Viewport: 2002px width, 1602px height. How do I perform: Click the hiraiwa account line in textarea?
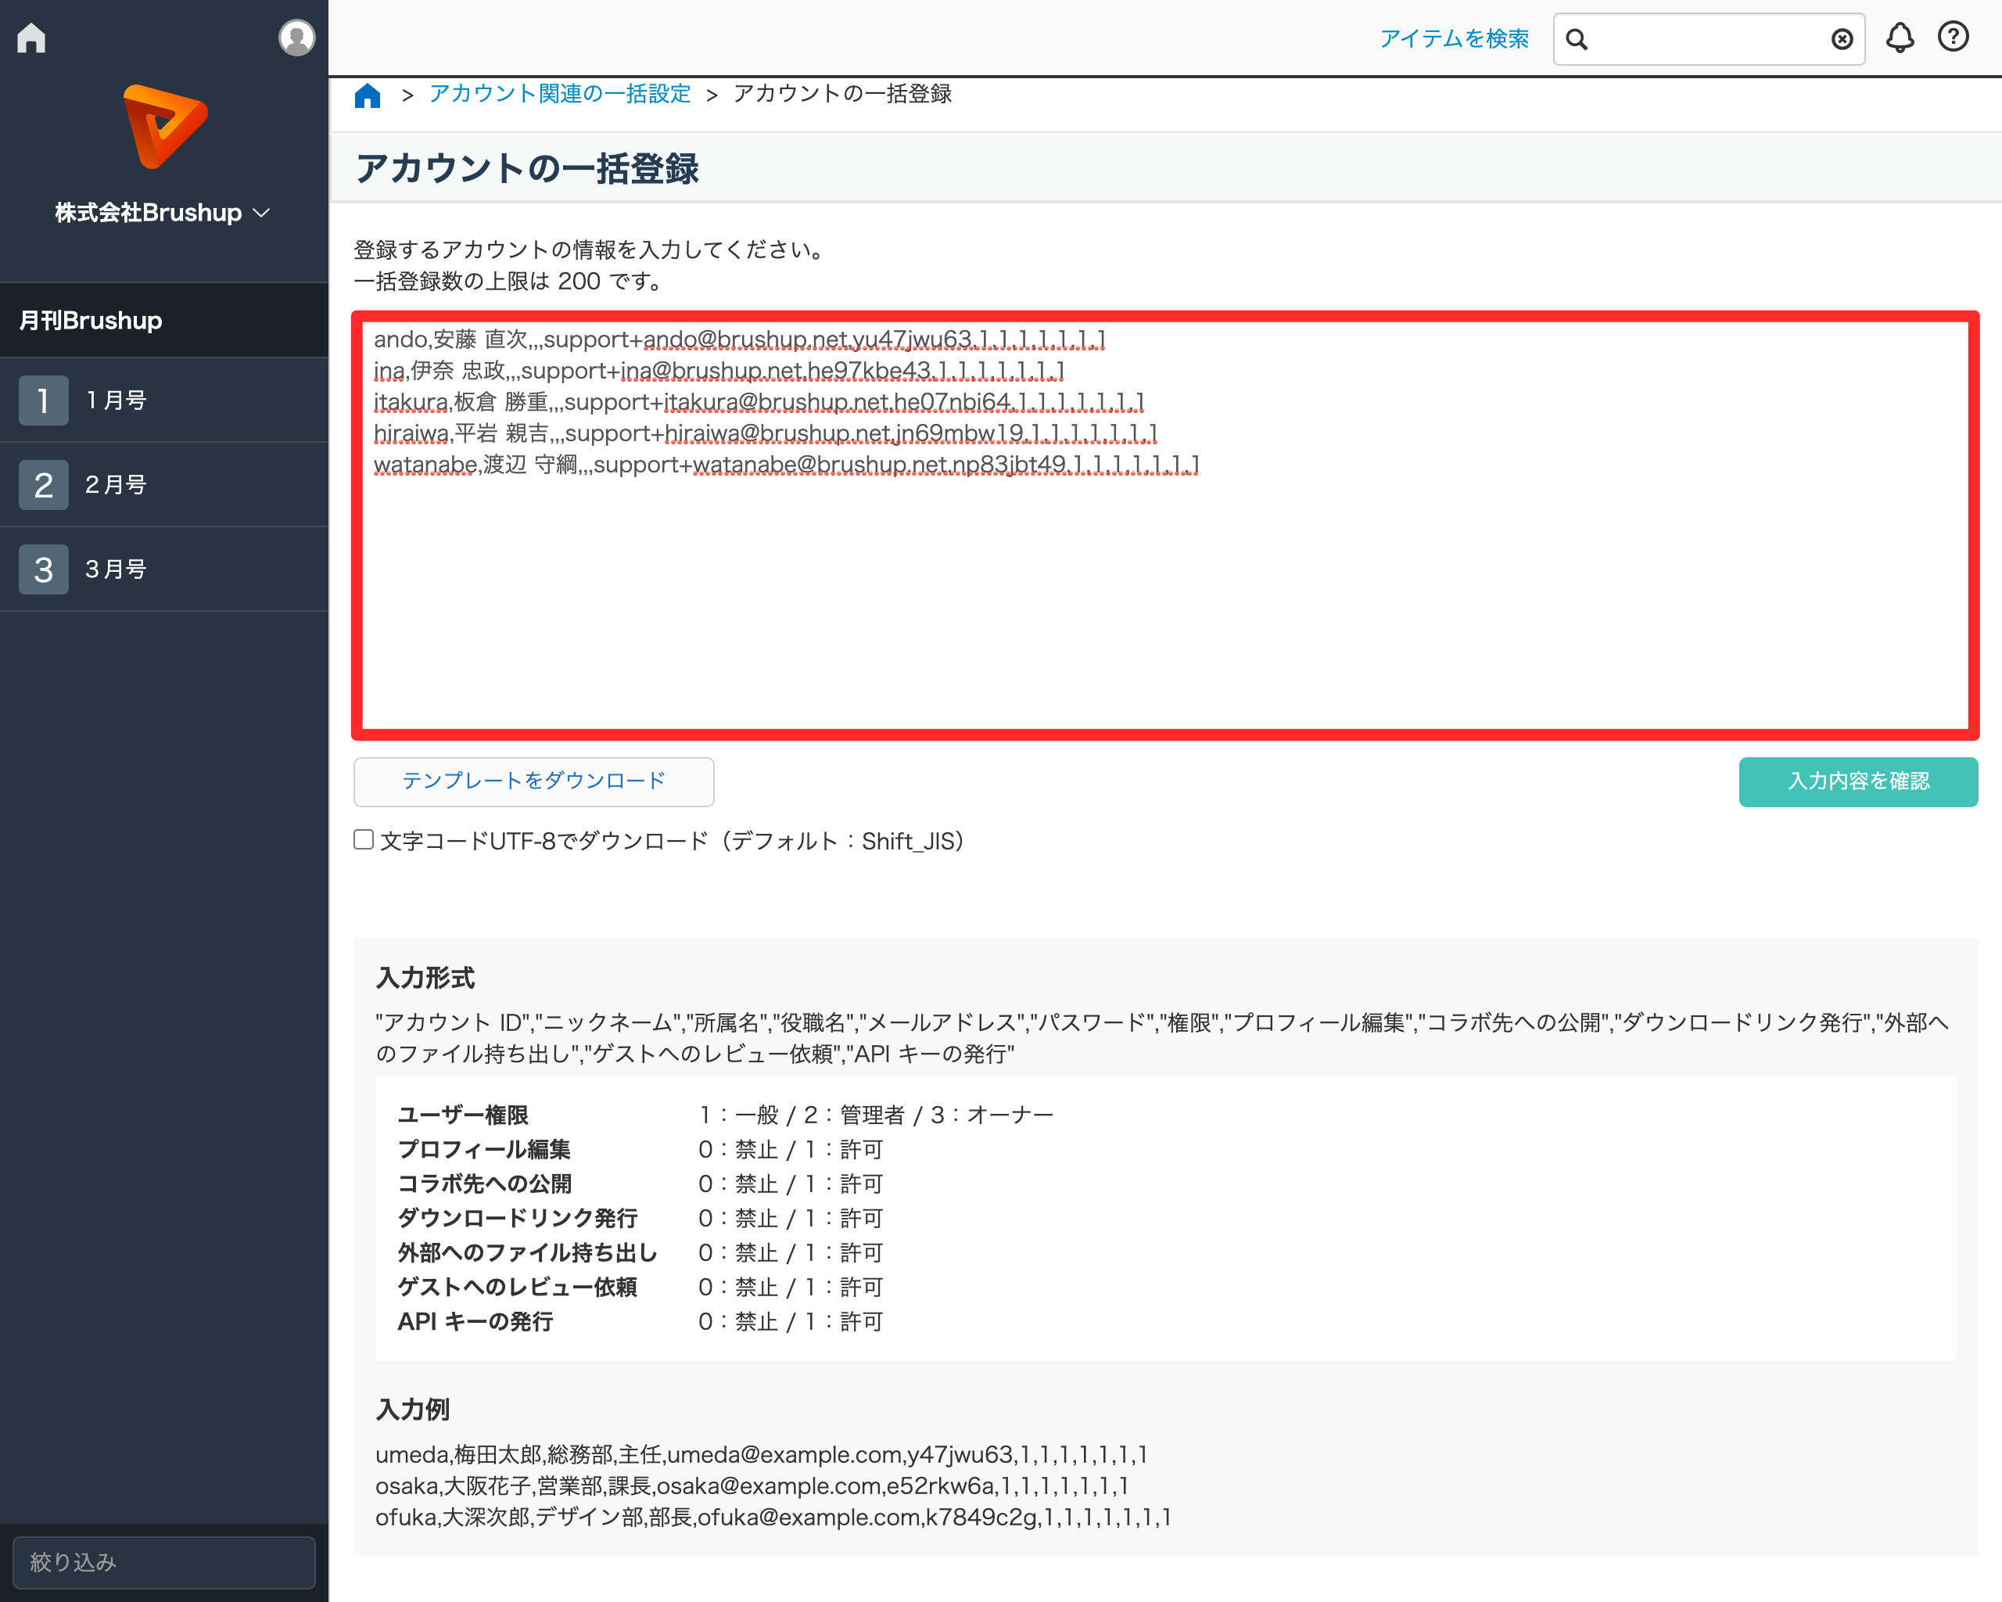click(765, 433)
